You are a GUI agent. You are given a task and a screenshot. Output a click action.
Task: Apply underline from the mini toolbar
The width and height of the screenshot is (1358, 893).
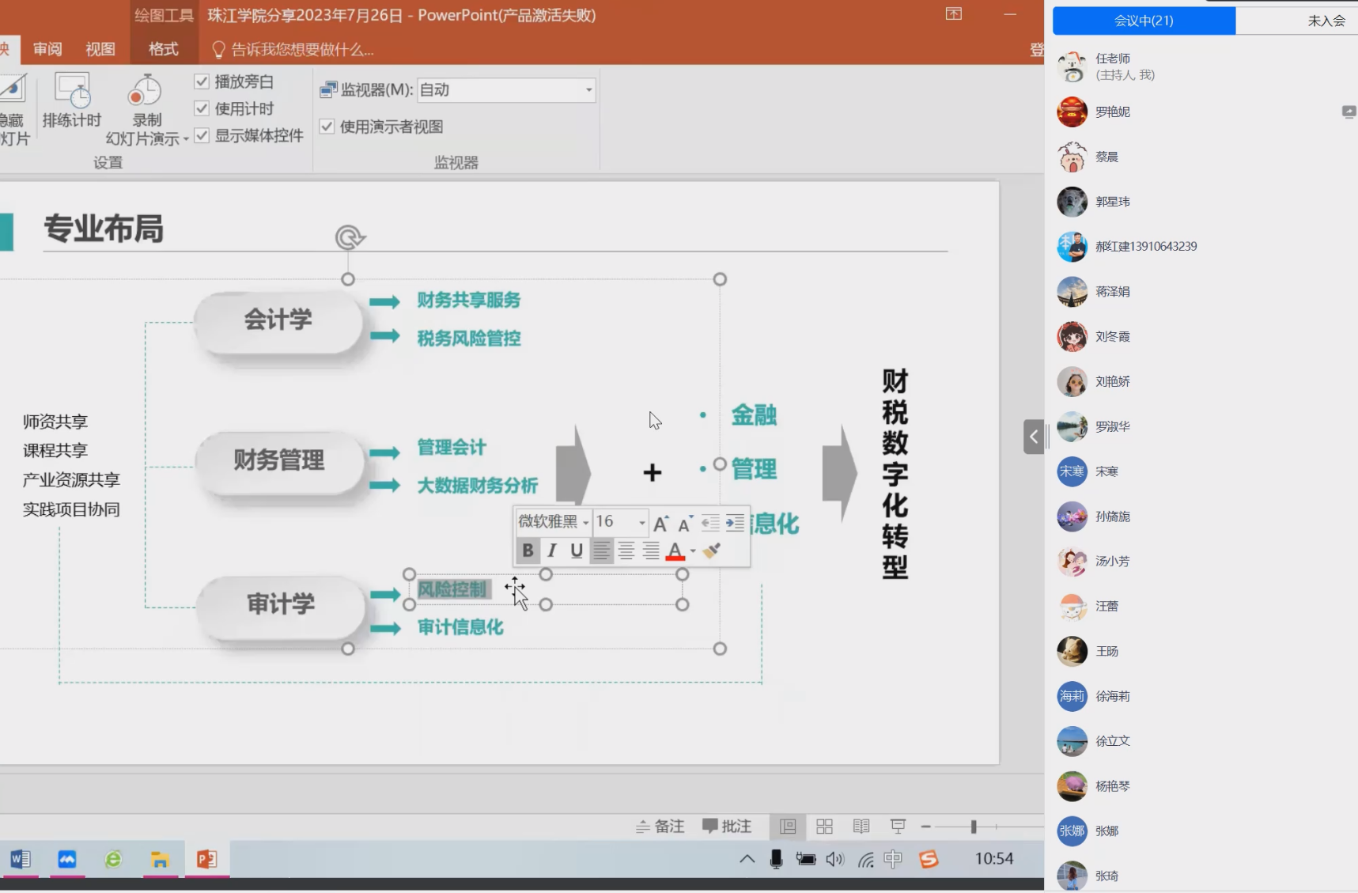tap(577, 551)
